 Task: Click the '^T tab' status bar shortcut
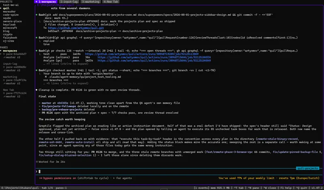pyautogui.click(x=239, y=188)
